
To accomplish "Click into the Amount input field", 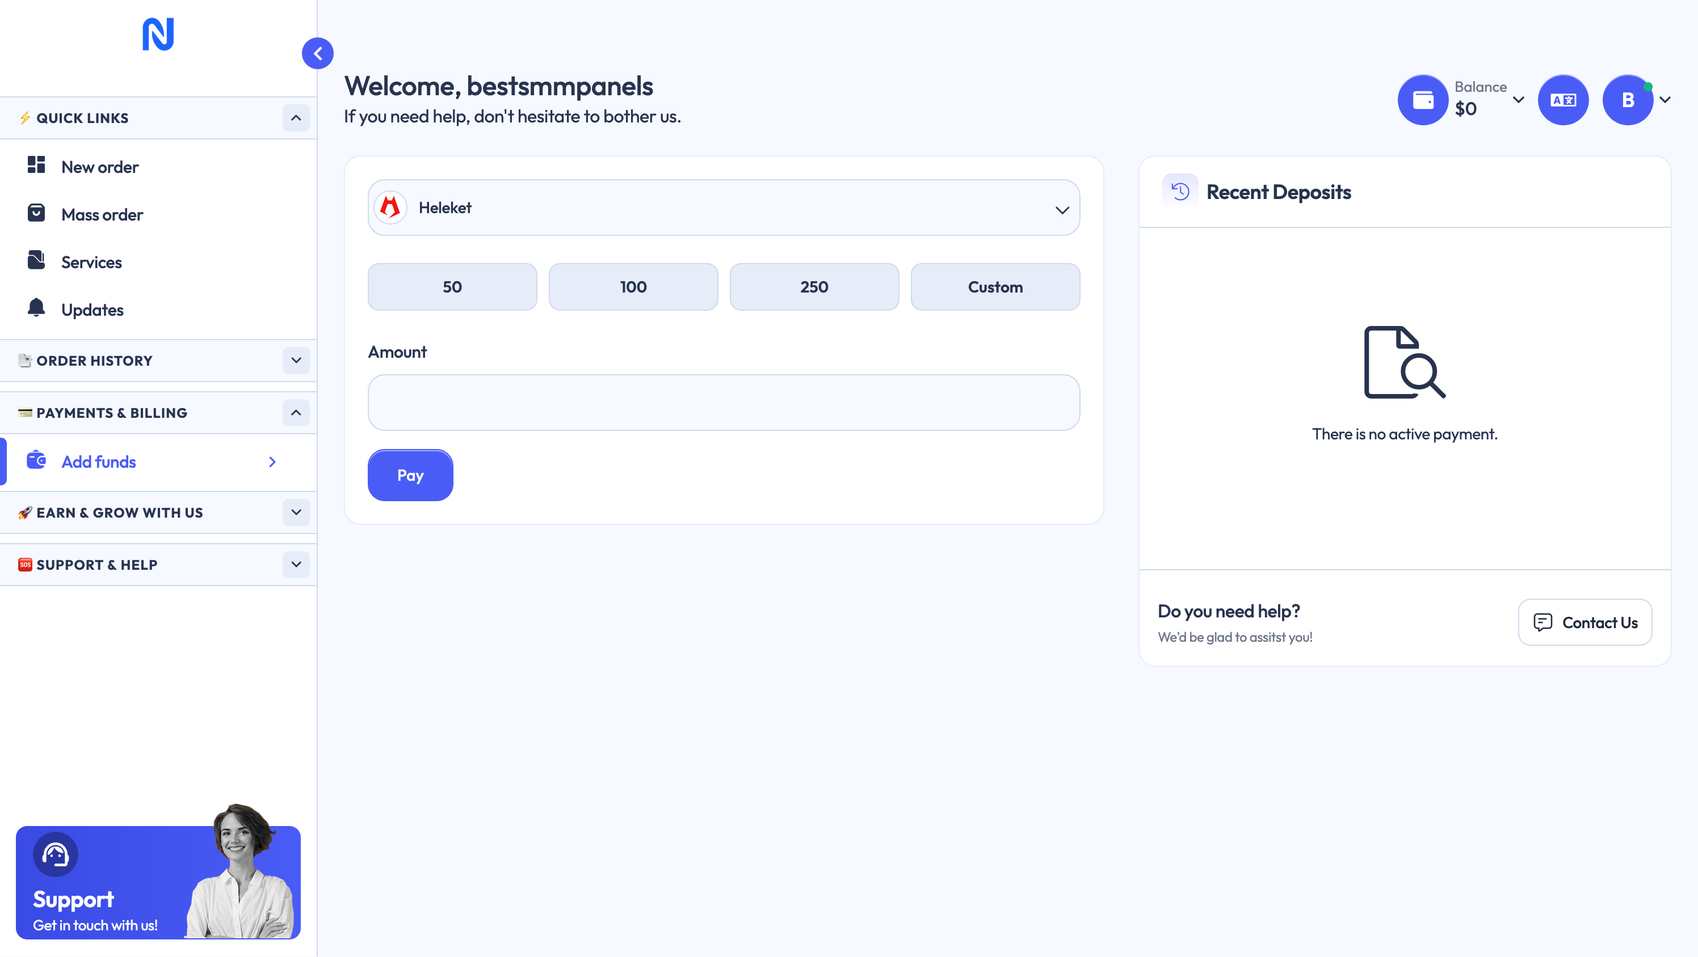I will 723,403.
